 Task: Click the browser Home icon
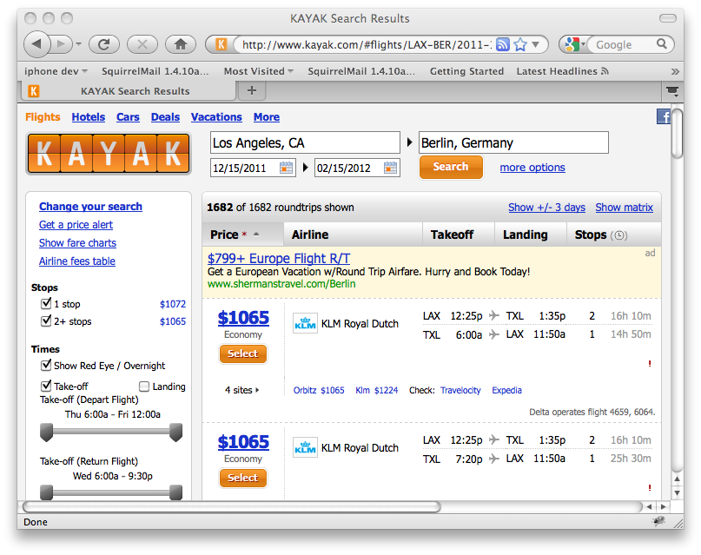tap(181, 44)
